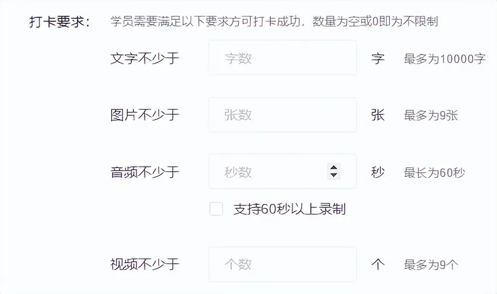Click the 文字不少于 row label
This screenshot has height=294, width=497.
tap(145, 58)
